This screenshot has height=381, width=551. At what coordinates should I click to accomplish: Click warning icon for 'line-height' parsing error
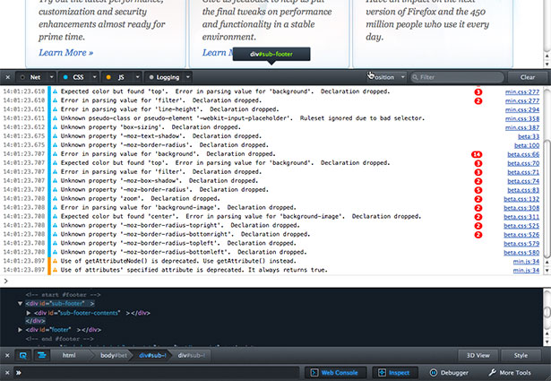[x=55, y=109]
